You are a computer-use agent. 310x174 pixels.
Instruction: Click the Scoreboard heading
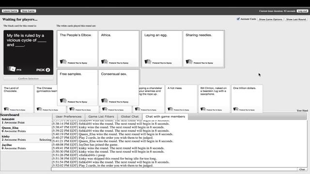10,115
